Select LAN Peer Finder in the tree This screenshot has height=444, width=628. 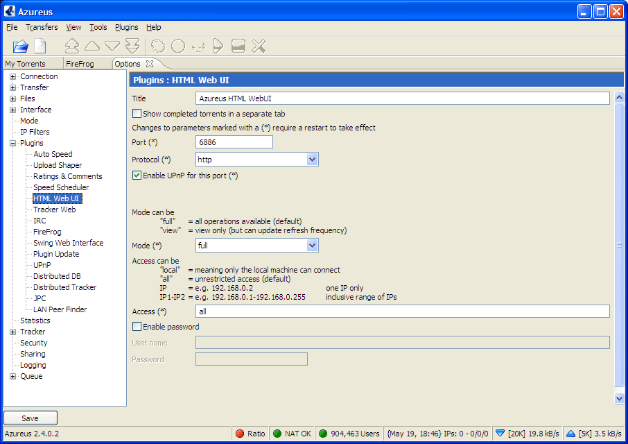coord(60,309)
